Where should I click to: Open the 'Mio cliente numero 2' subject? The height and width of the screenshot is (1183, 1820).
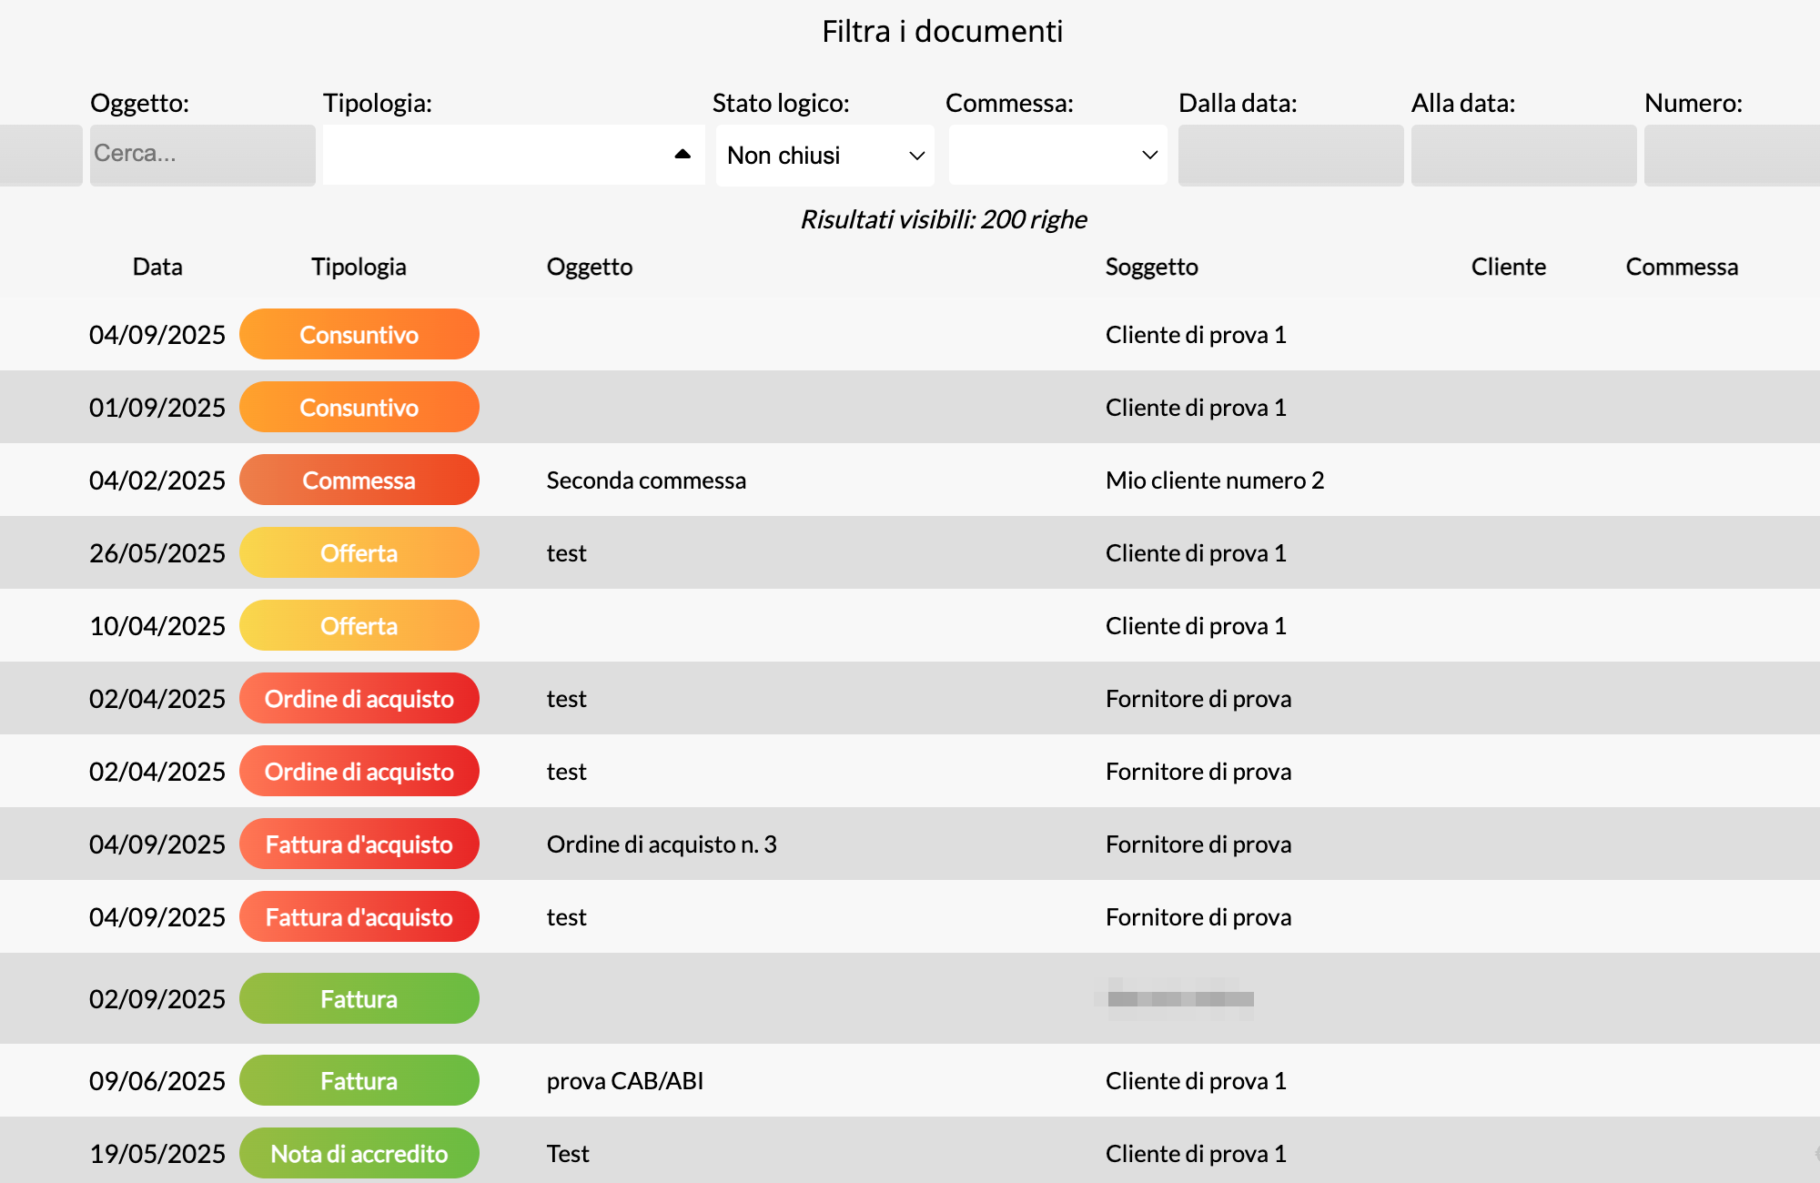(x=1214, y=480)
